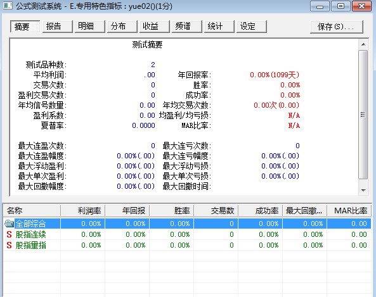
Task: Switch to the 统计 tab
Action: coord(219,27)
